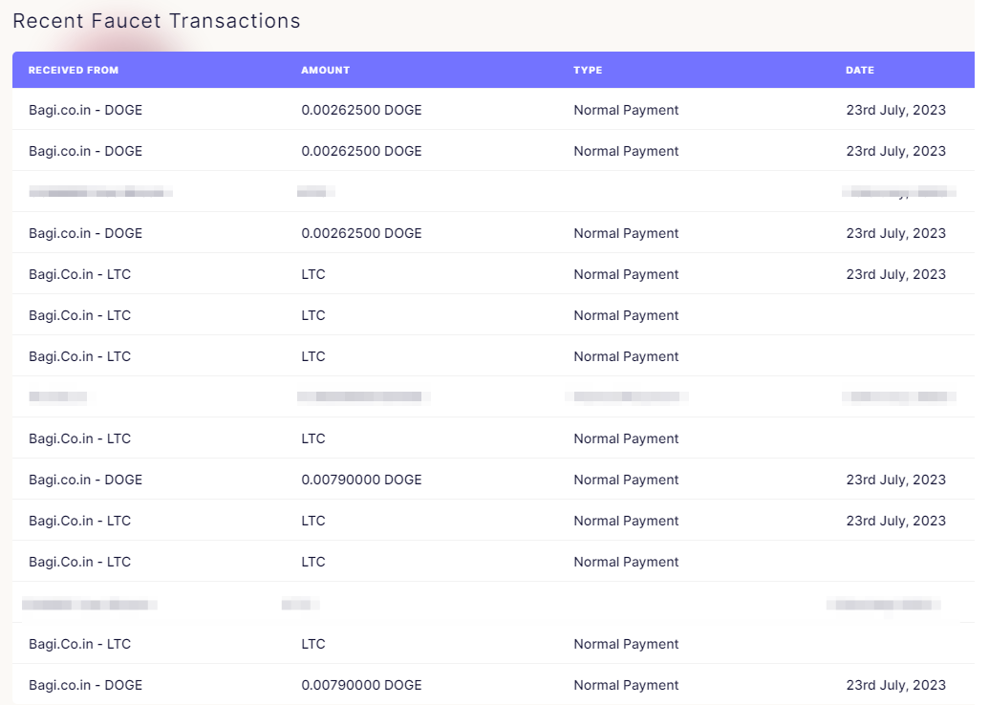The height and width of the screenshot is (705, 989).
Task: Sort by the DATE column header
Action: 859,71
